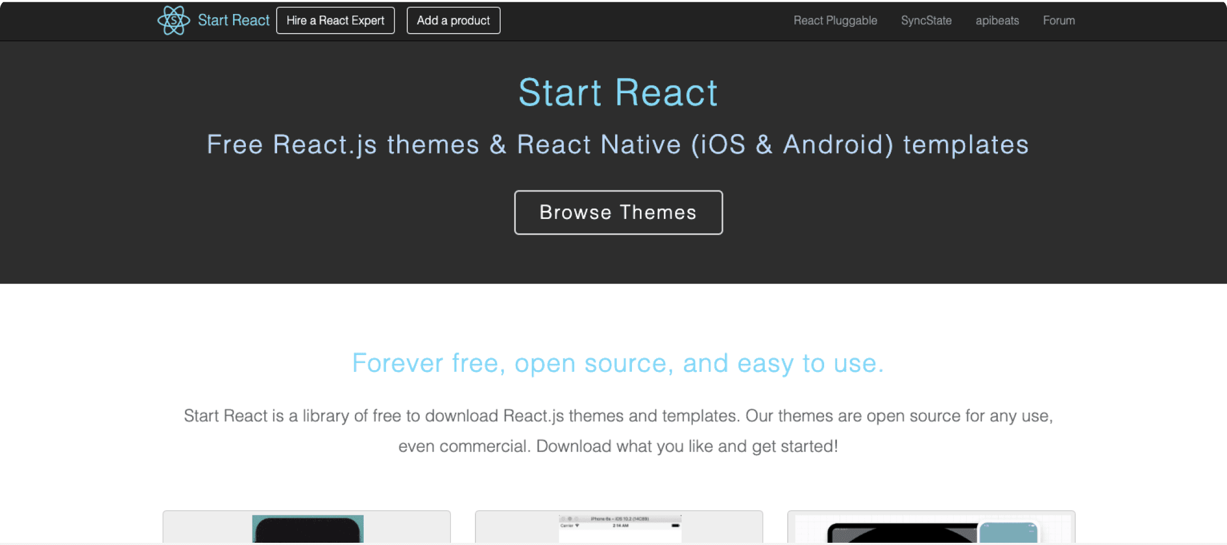Click the Forever free section heading
Screen dimensions: 1227x545
pyautogui.click(x=617, y=363)
